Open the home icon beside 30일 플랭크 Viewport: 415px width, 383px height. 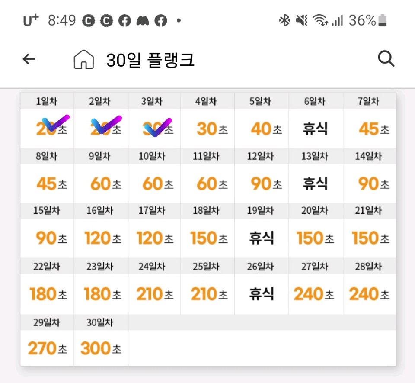[x=83, y=59]
